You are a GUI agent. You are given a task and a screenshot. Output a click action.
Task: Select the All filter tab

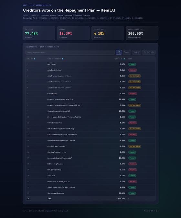click(x=119, y=52)
